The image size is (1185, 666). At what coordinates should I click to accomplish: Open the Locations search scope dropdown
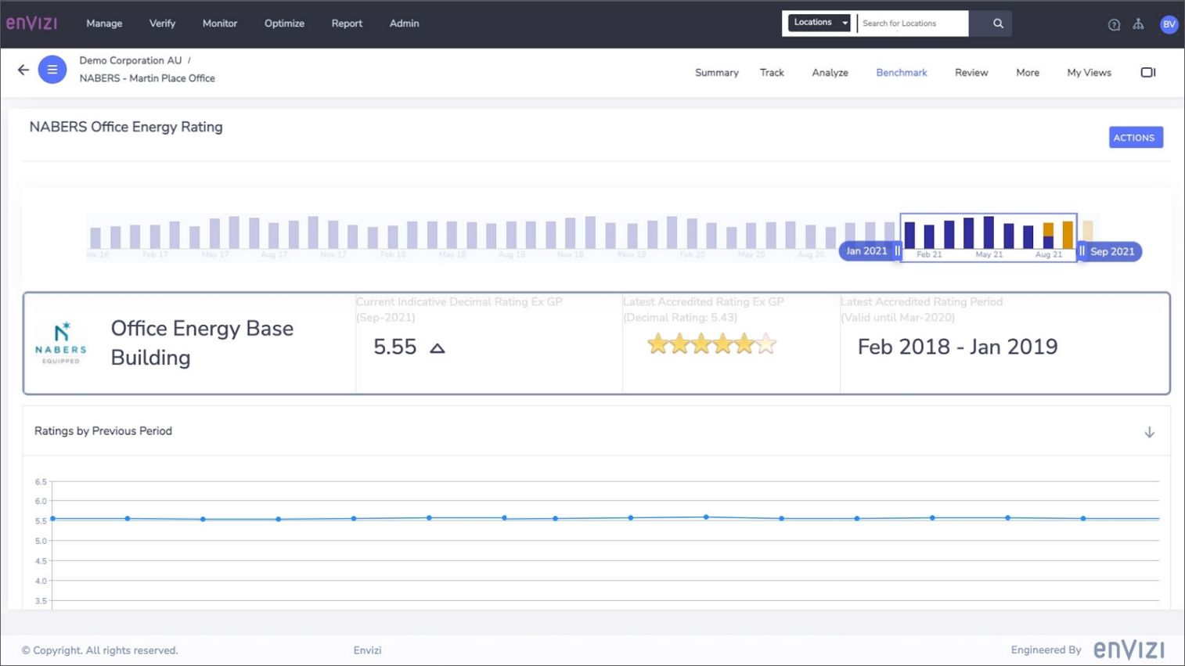tap(819, 23)
